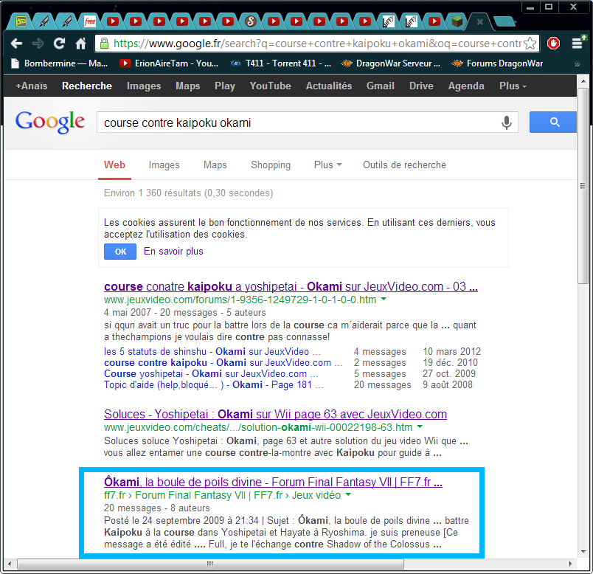Click the browser forward arrow

(x=38, y=44)
